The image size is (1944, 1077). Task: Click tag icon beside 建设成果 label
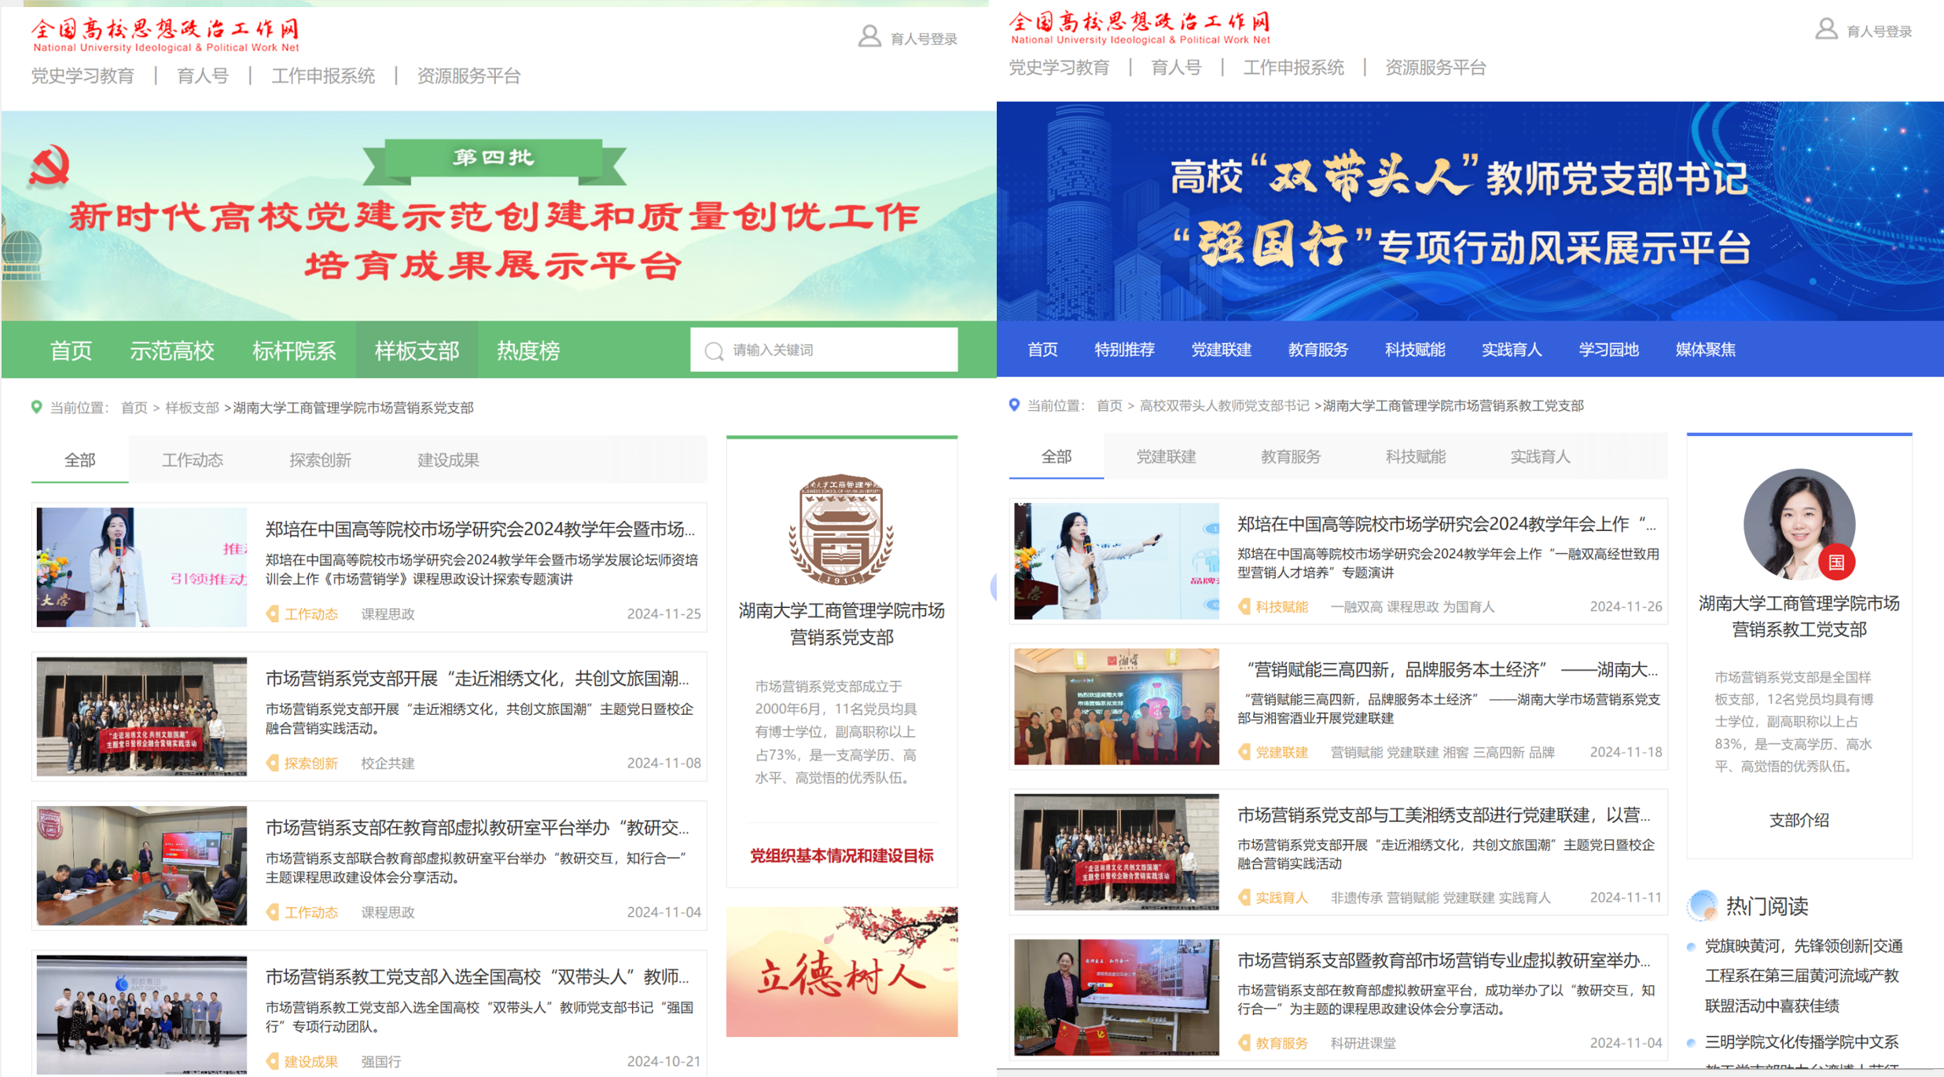click(x=273, y=1061)
